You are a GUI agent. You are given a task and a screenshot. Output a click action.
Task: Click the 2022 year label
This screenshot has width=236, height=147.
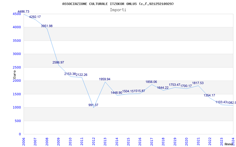click(x=210, y=141)
